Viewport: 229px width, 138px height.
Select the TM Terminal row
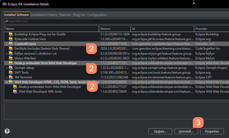pos(116,77)
